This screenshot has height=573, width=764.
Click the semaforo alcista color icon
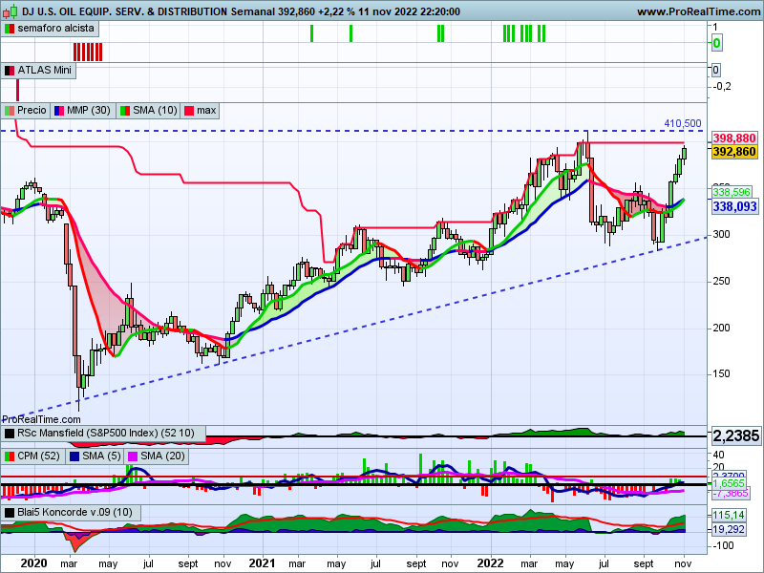pos(10,29)
